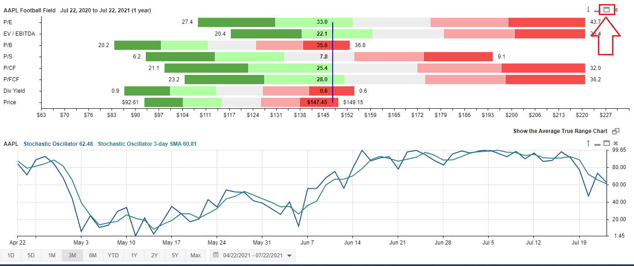This screenshot has height=266, width=634.
Task: Click the low price label $92.61
Action: pyautogui.click(x=130, y=102)
